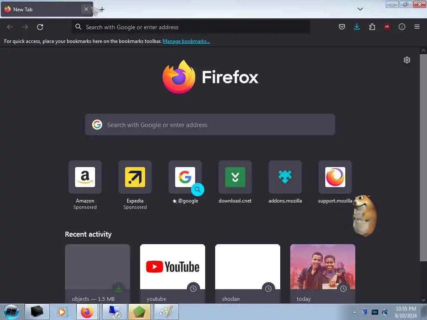Click the hamster desktop mascot
Image resolution: width=427 pixels, height=320 pixels.
tap(364, 215)
